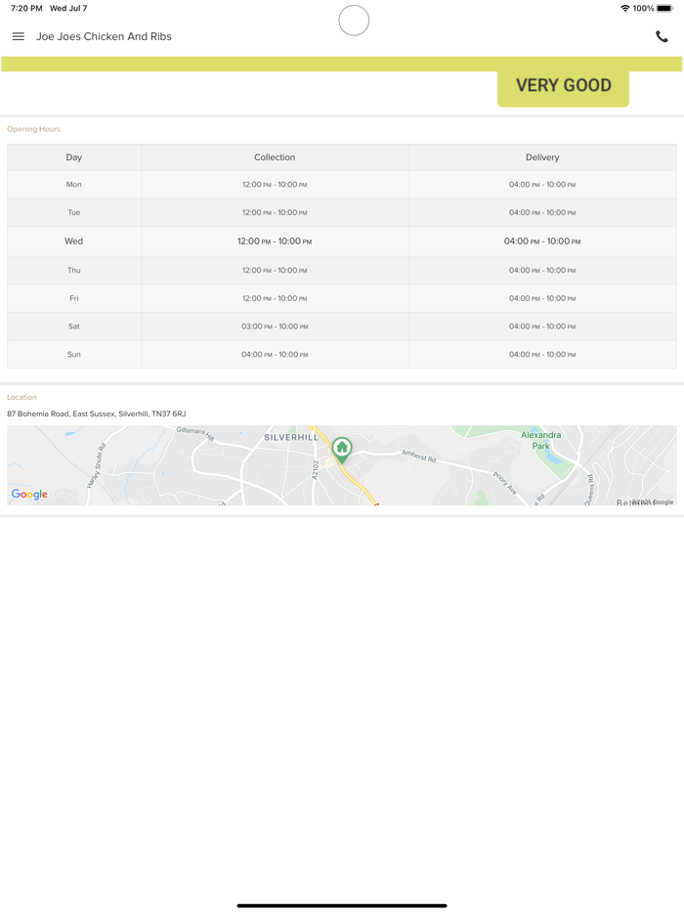Tap the Joe Joes Chicken And Ribs title
The height and width of the screenshot is (913, 684).
point(104,37)
